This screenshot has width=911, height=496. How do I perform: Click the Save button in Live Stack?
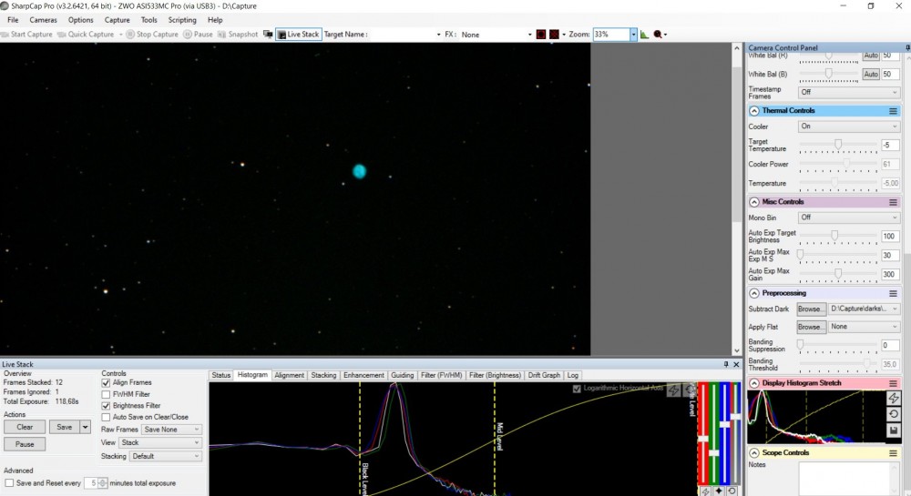(65, 427)
